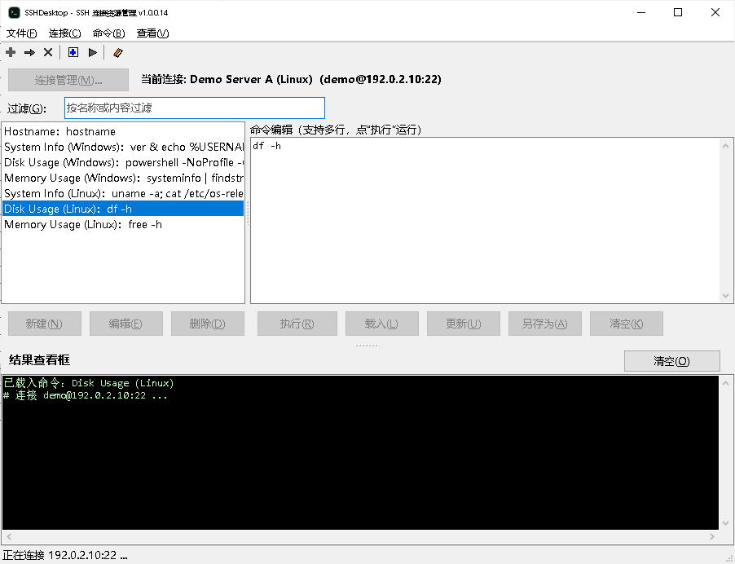Click the 删除(D) button
This screenshot has height=564, width=735.
pyautogui.click(x=208, y=324)
